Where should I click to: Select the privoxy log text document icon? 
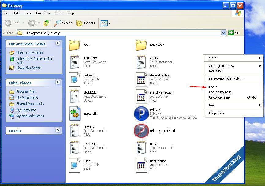[75, 131]
